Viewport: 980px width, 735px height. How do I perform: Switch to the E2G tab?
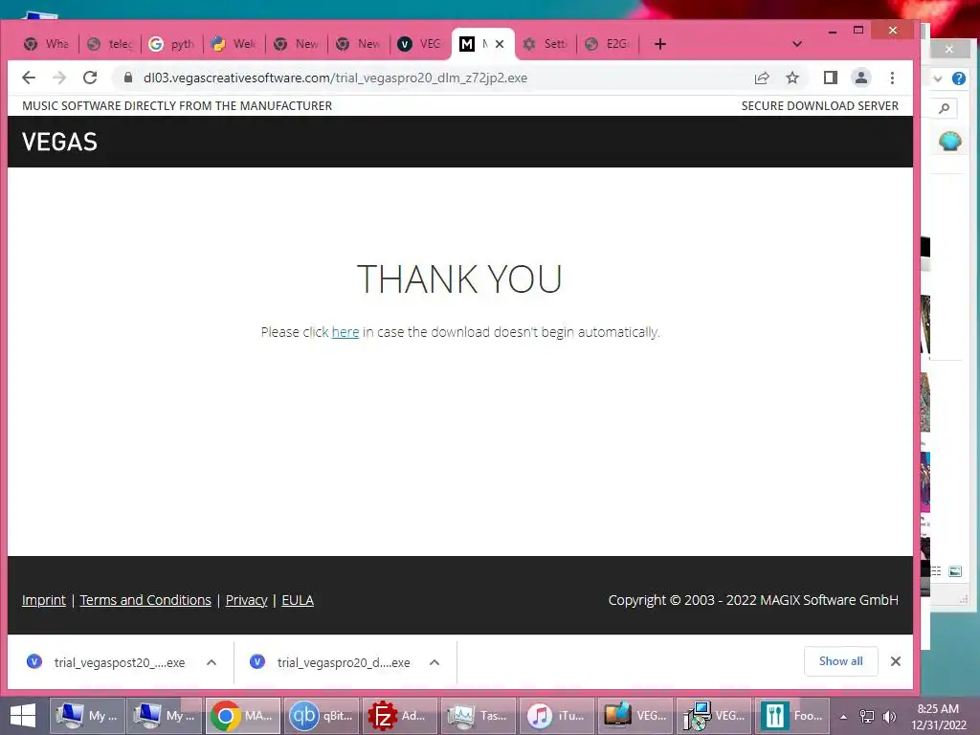[x=608, y=44]
